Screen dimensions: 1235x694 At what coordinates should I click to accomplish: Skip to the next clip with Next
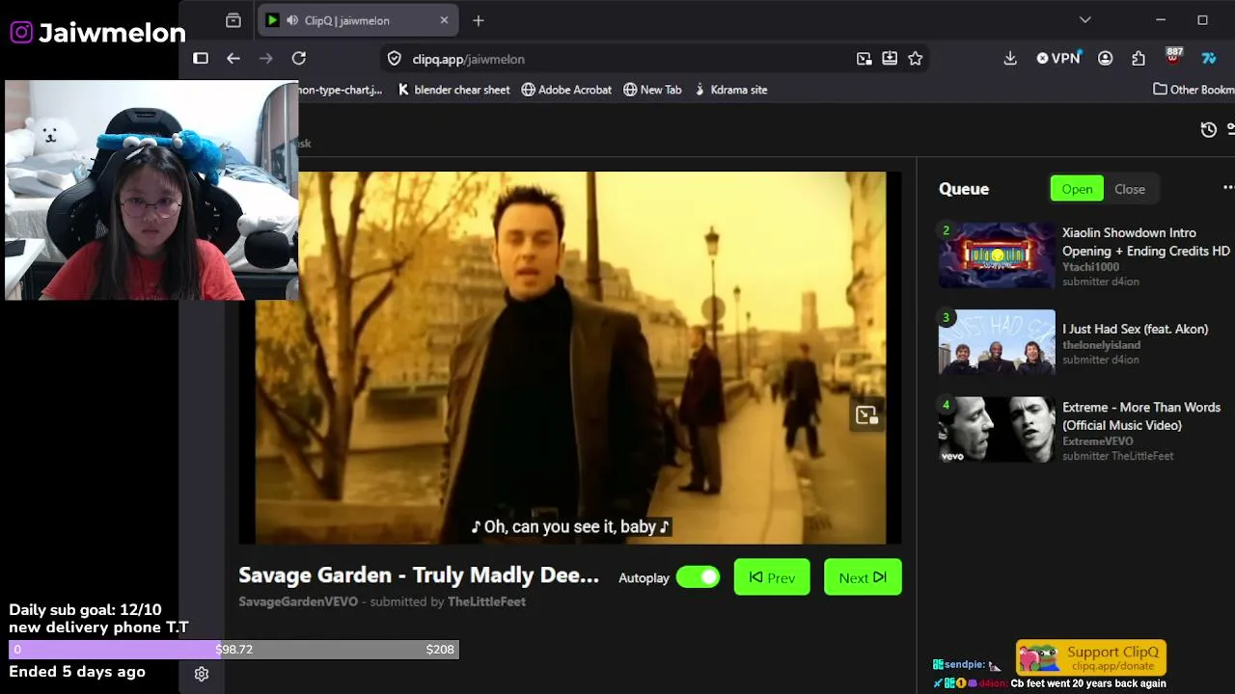[863, 577]
